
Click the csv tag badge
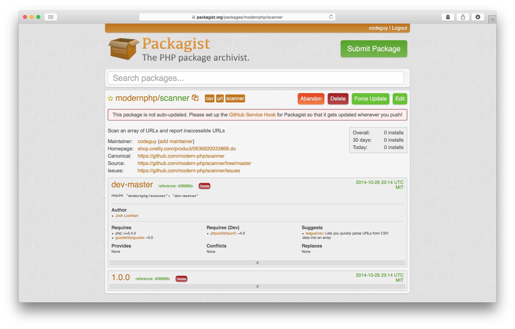point(210,98)
